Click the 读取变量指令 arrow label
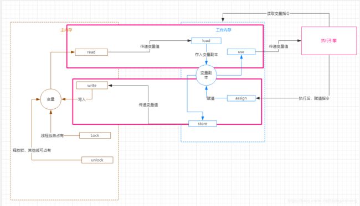 [278, 13]
